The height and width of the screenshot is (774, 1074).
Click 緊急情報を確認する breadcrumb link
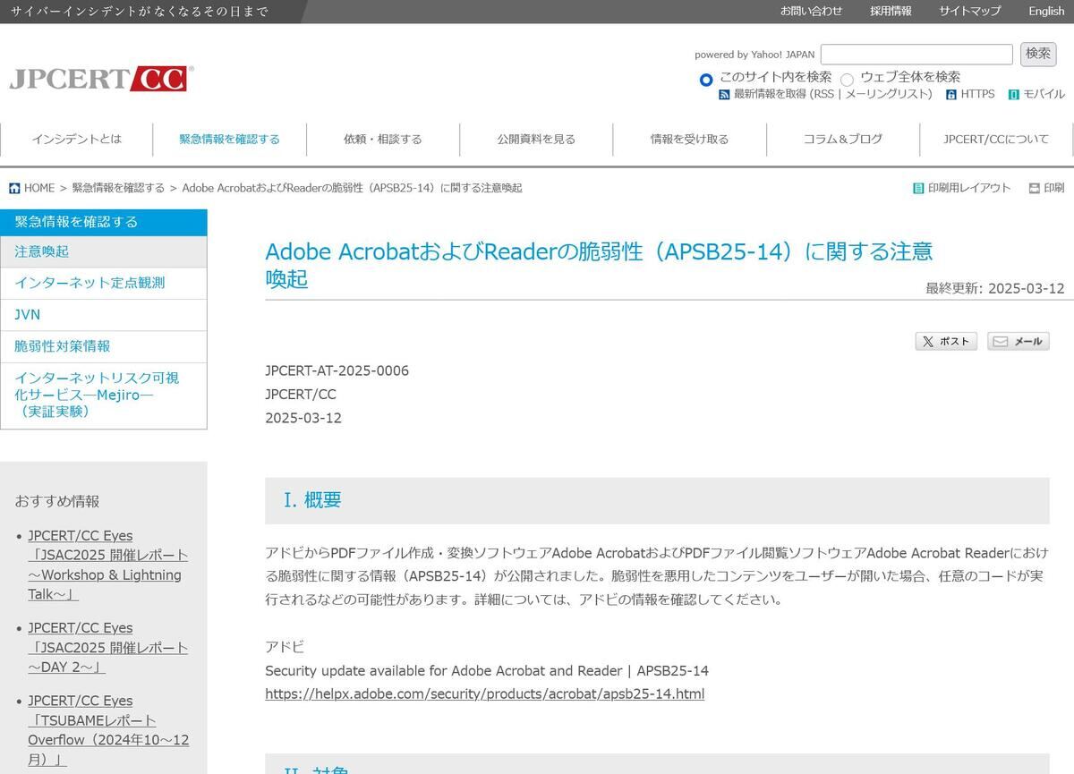click(118, 188)
